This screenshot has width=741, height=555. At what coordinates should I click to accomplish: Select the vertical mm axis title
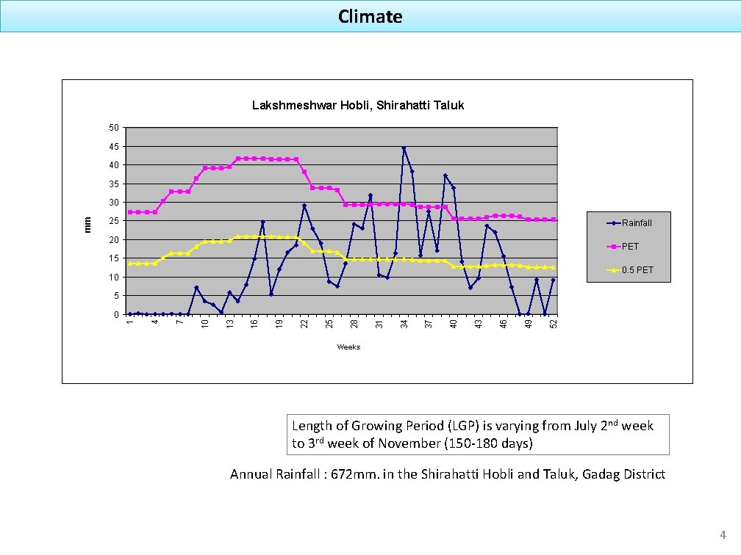pyautogui.click(x=87, y=225)
